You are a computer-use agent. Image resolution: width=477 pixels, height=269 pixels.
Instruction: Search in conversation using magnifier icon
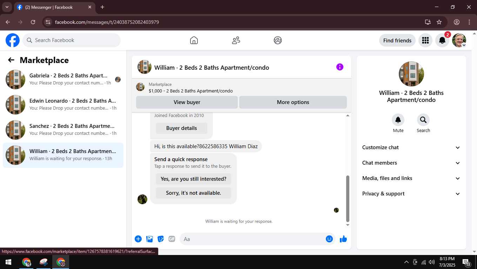[x=423, y=120]
